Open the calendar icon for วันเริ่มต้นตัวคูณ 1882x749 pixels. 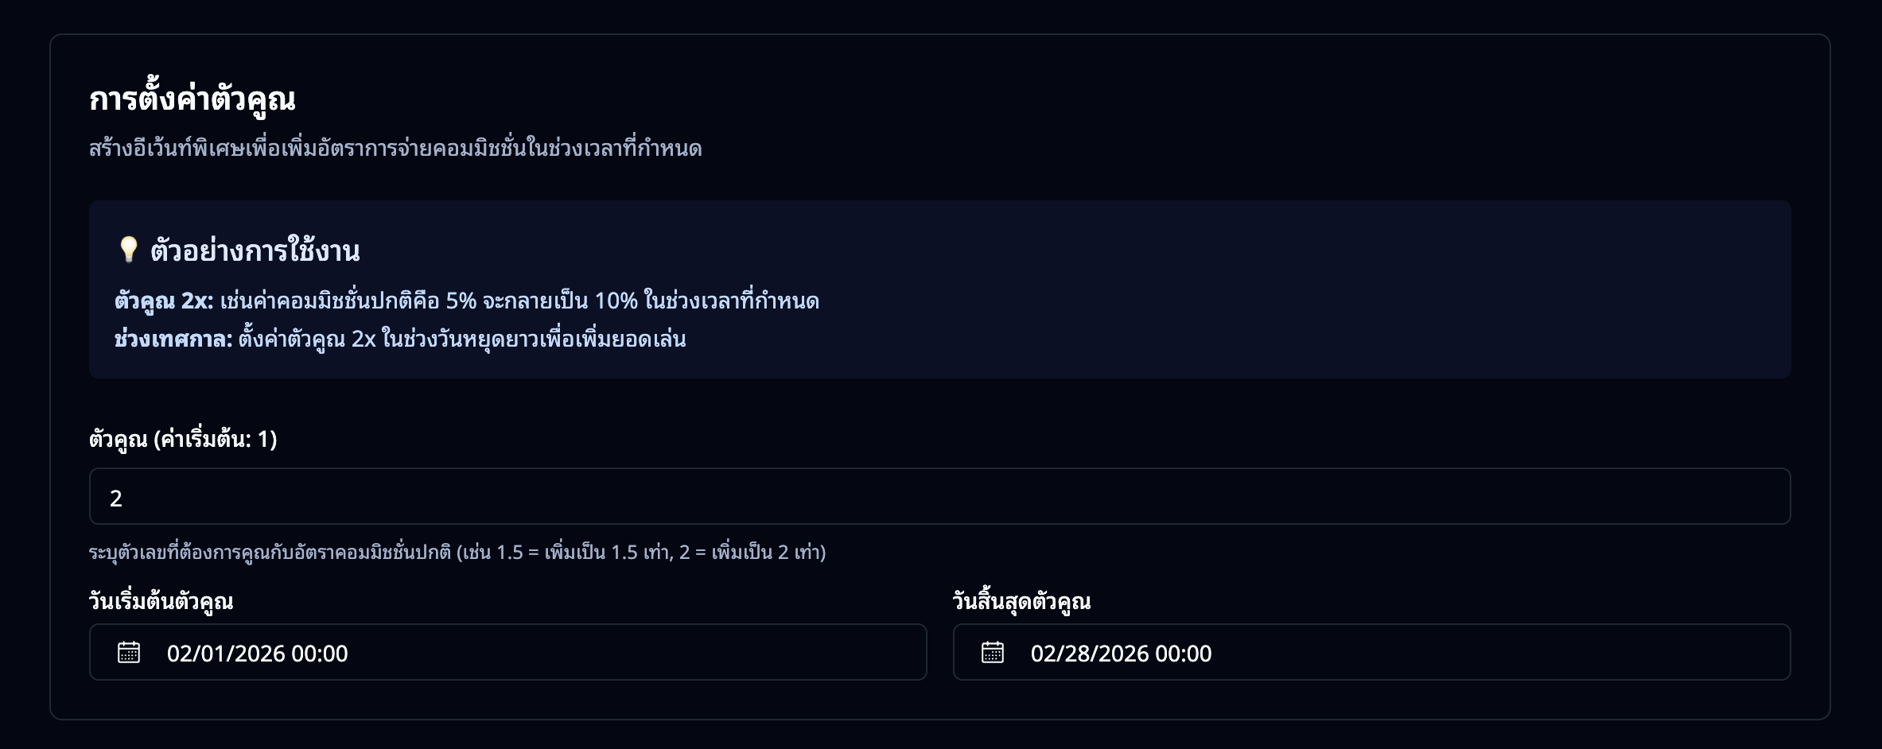[127, 653]
